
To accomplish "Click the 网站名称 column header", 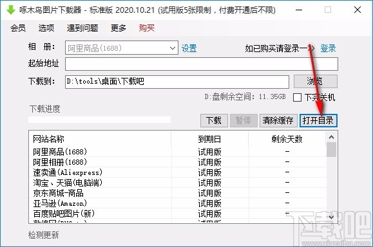I will point(100,139).
